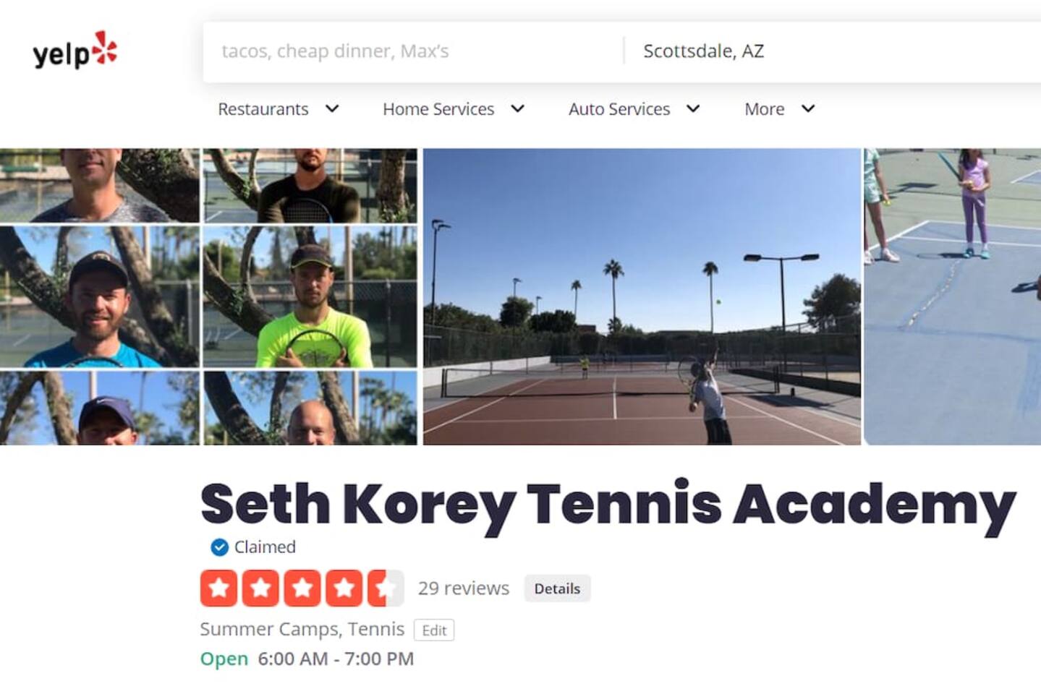This screenshot has height=694, width=1041.
Task: Click the Details button
Action: coord(557,588)
